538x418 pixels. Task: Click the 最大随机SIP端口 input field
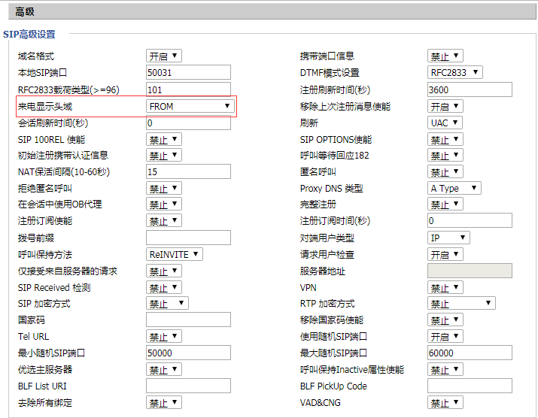[469, 353]
